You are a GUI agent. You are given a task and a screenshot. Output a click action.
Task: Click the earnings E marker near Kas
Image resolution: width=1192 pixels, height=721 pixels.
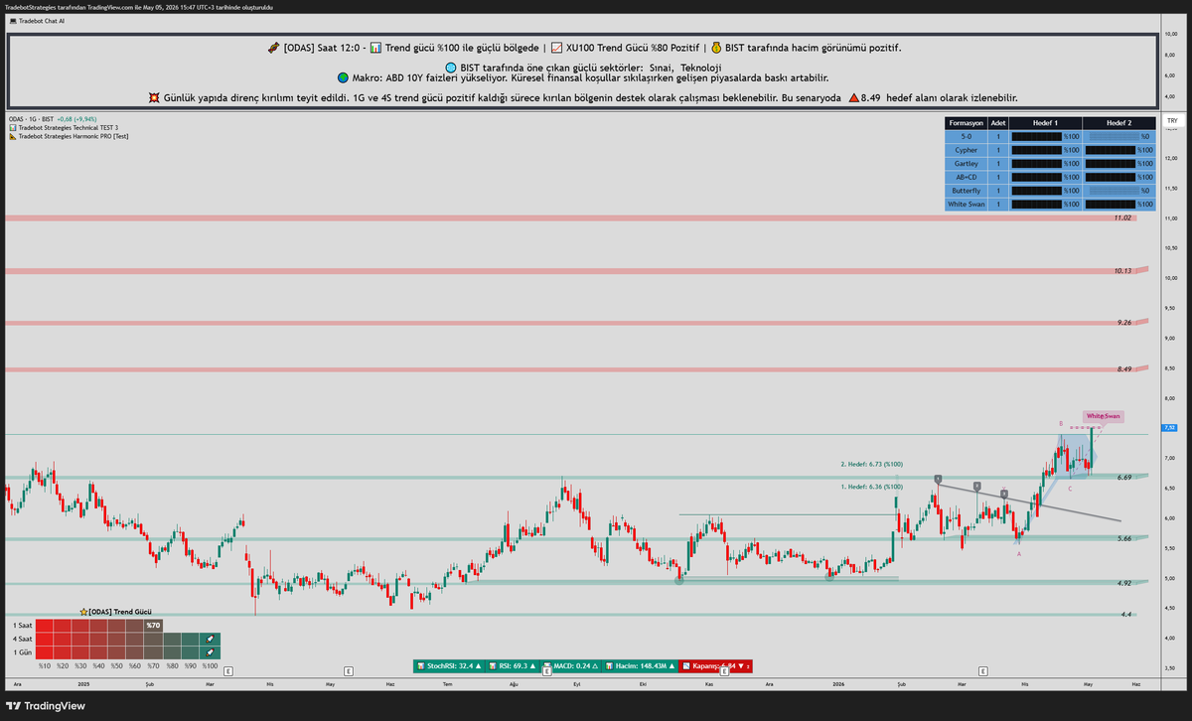tap(724, 671)
